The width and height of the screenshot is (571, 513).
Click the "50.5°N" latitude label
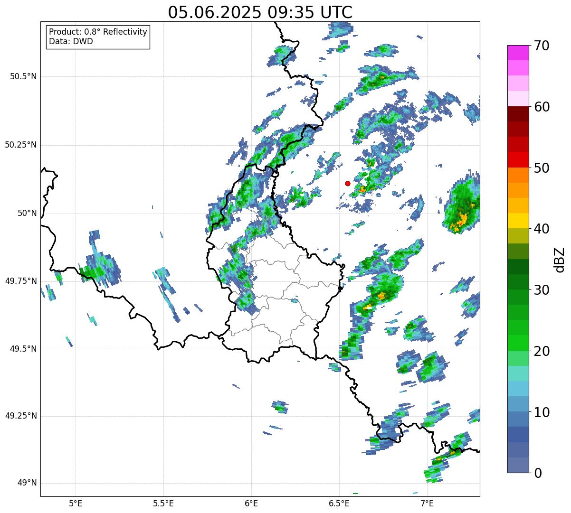23,76
